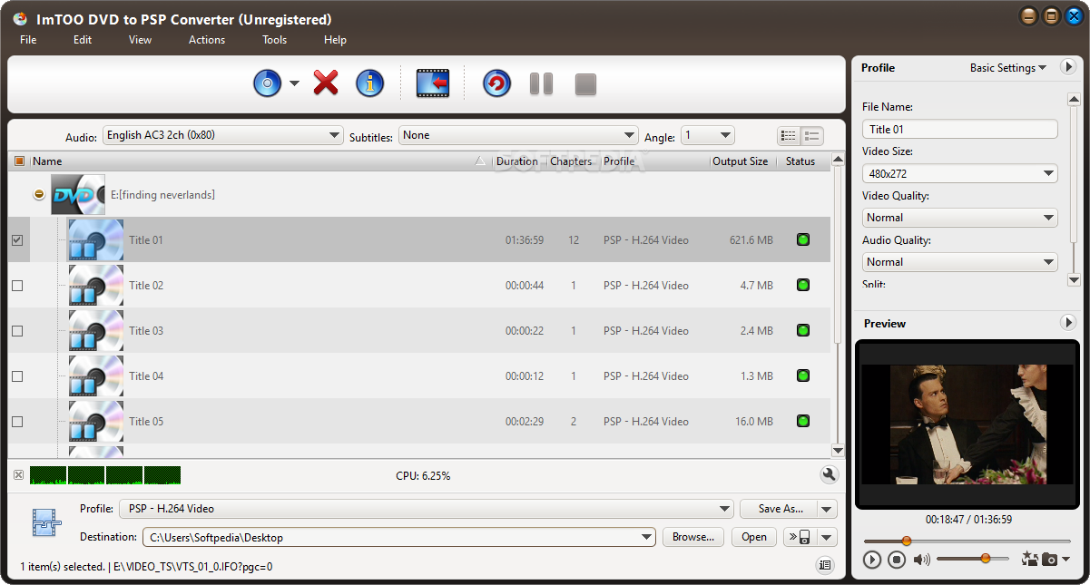Open the Tools menu
Viewport: 1090px width, 585px height.
(x=274, y=40)
